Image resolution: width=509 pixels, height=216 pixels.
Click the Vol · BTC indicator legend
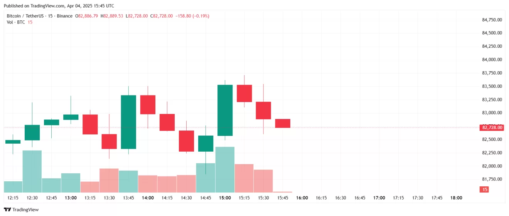(15, 22)
